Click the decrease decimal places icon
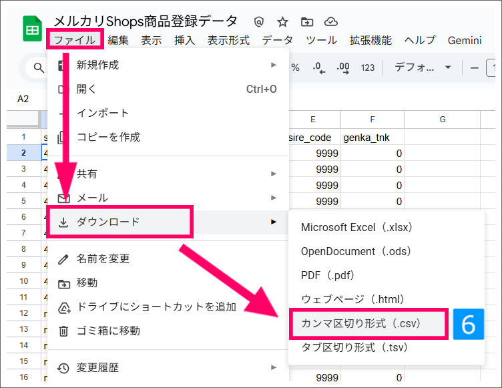 tap(318, 67)
